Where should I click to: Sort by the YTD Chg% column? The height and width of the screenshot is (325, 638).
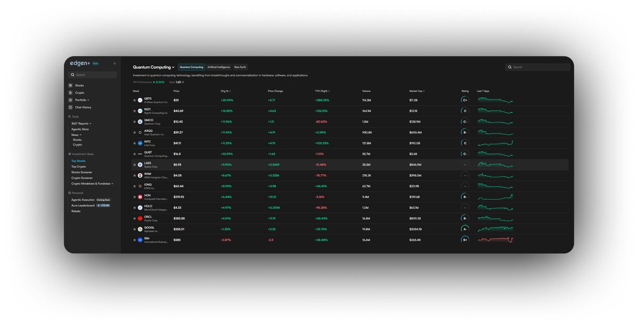pyautogui.click(x=322, y=91)
